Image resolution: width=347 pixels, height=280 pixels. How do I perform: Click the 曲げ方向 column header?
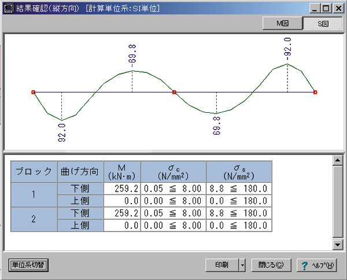[80, 172]
